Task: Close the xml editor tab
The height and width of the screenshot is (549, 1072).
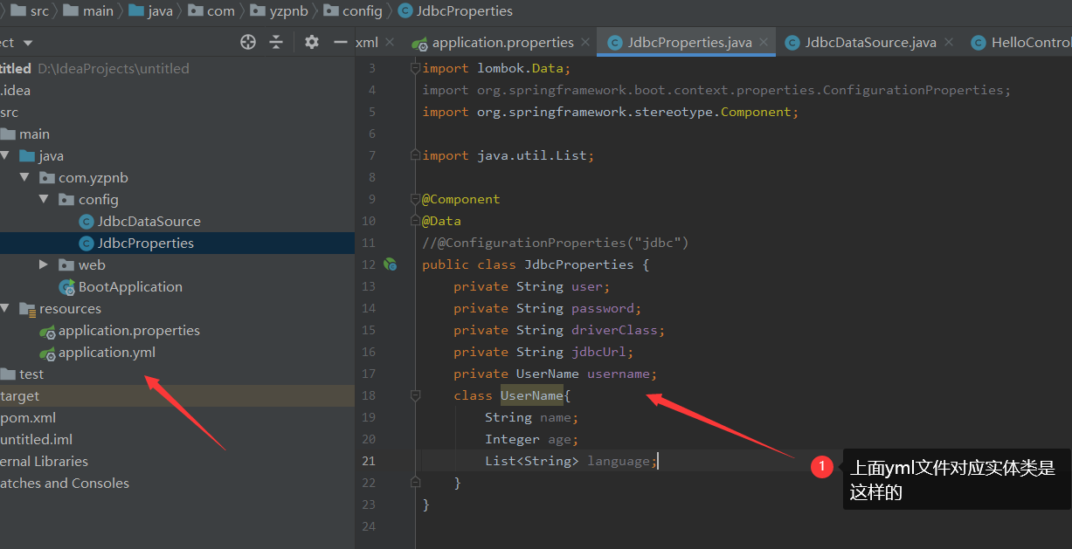Action: [x=390, y=42]
